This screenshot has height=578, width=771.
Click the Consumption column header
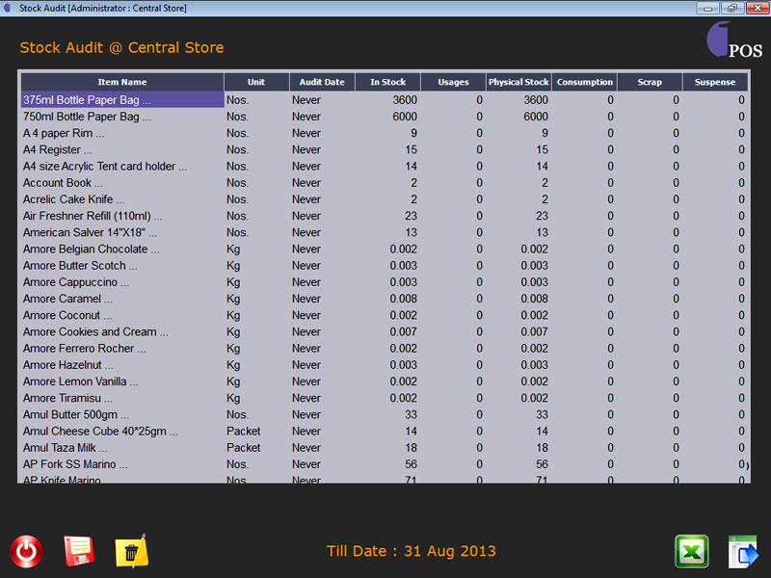584,82
